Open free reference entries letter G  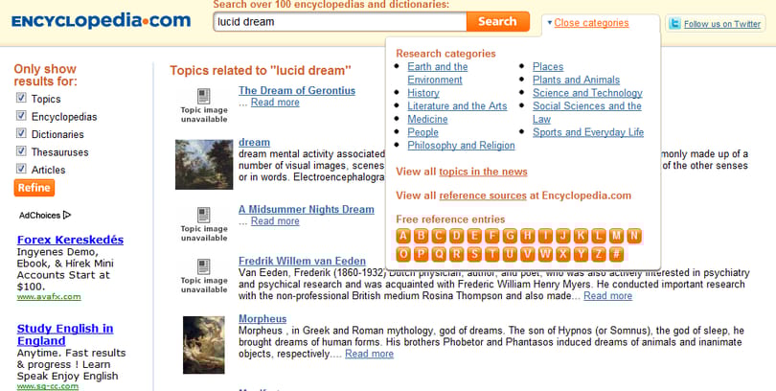tap(510, 236)
